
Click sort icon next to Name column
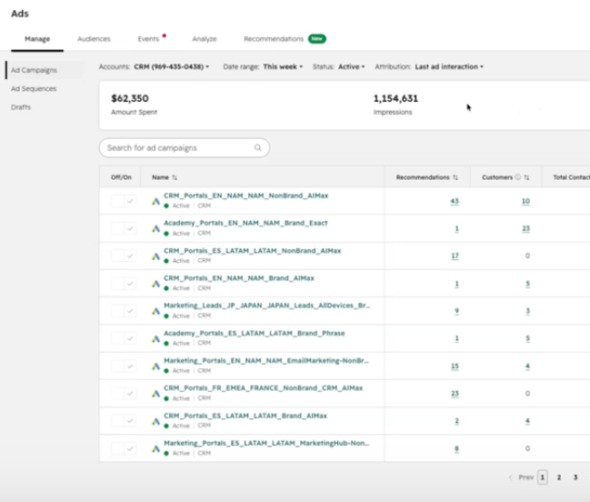pyautogui.click(x=175, y=177)
